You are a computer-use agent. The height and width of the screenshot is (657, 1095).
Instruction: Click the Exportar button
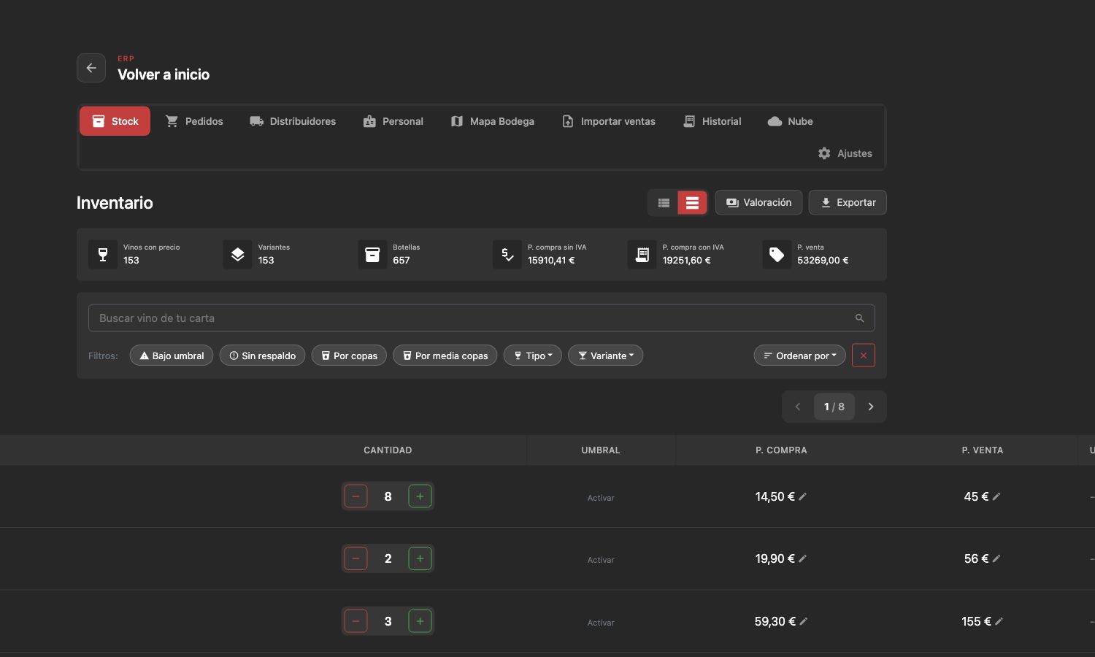point(848,203)
